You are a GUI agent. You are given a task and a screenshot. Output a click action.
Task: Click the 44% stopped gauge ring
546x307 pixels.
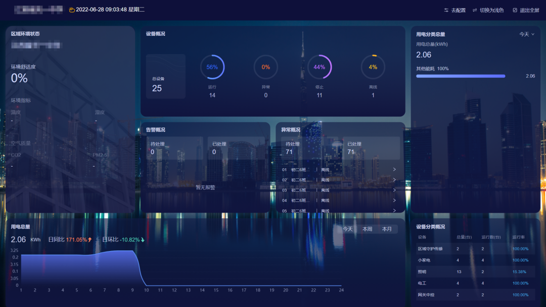320,67
